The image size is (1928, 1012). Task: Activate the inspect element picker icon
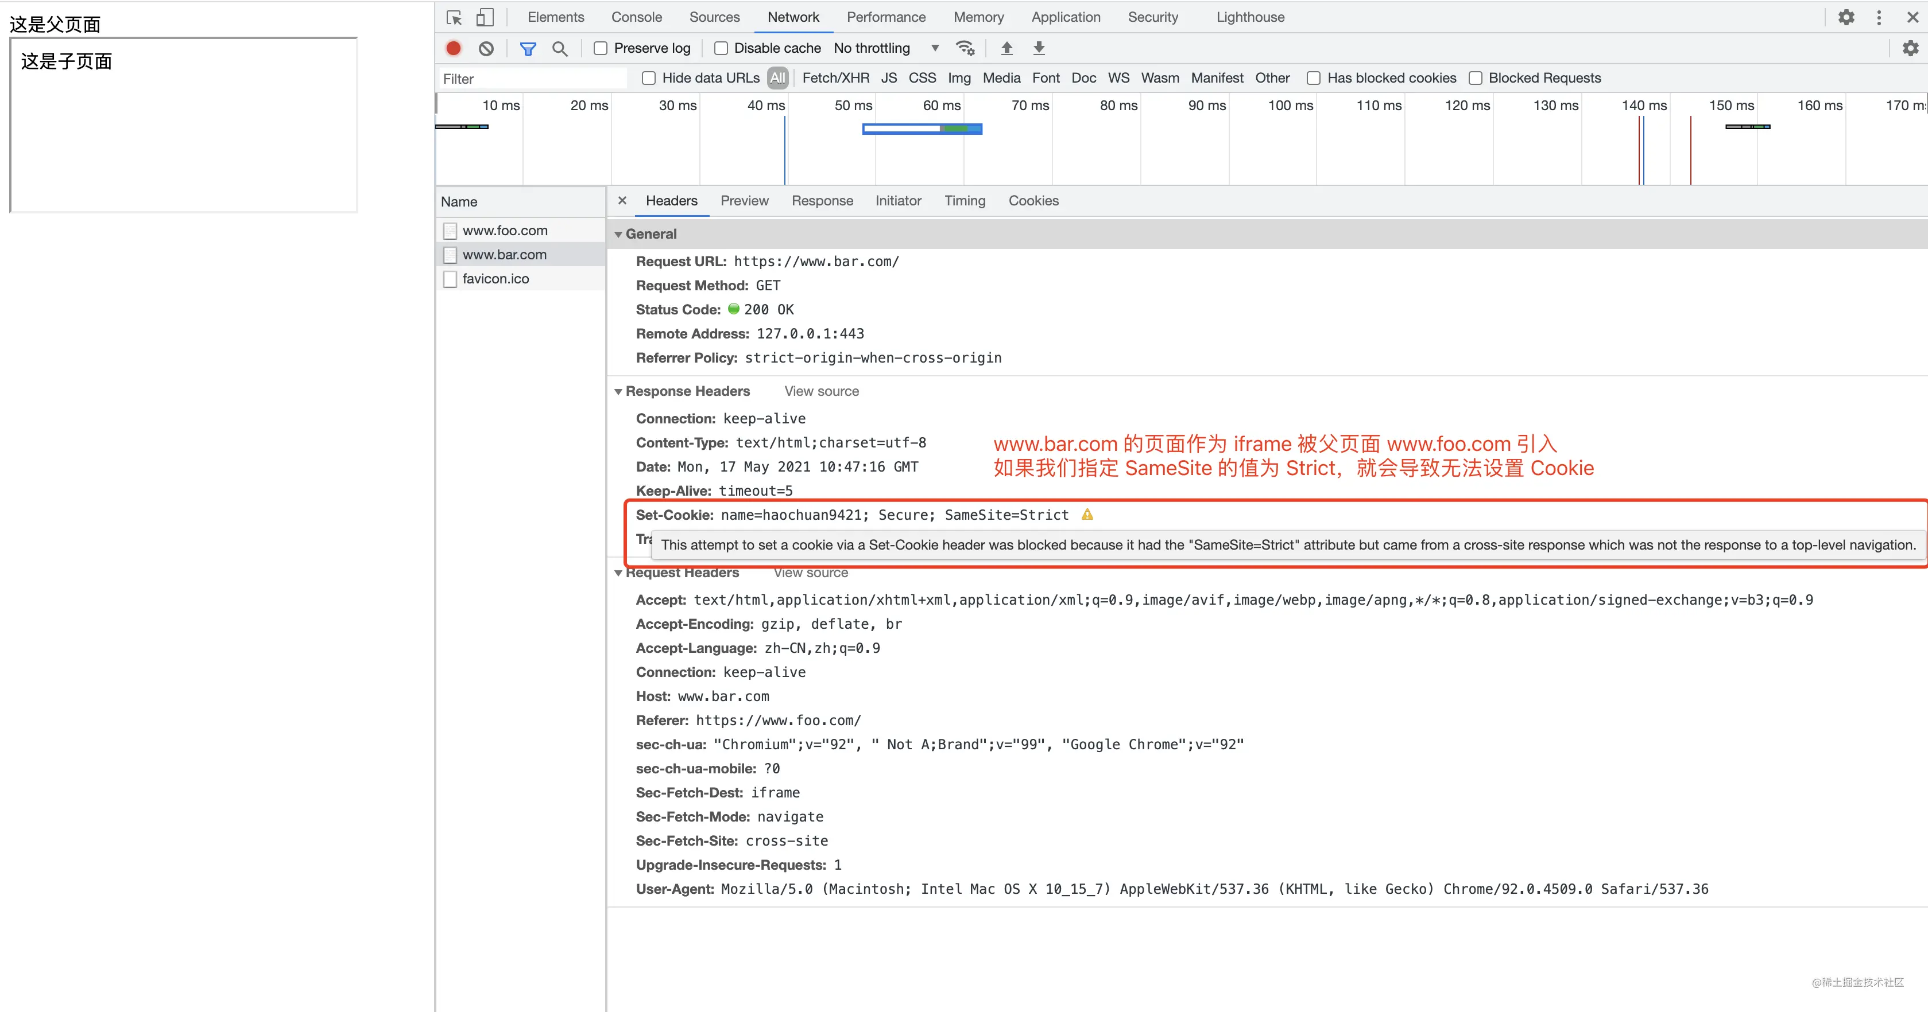454,17
